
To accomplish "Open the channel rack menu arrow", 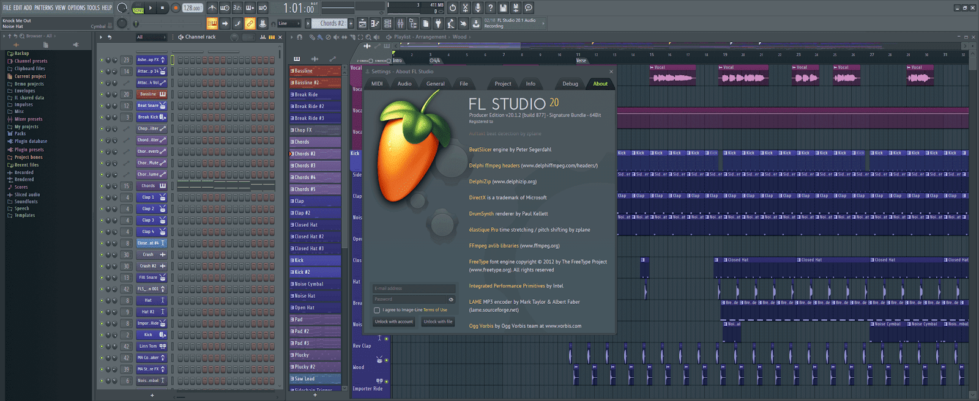I will tap(101, 37).
